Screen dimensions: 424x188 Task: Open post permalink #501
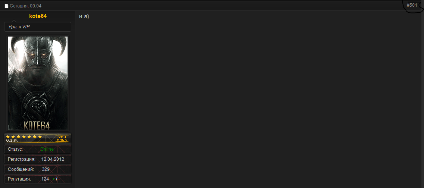tap(412, 5)
